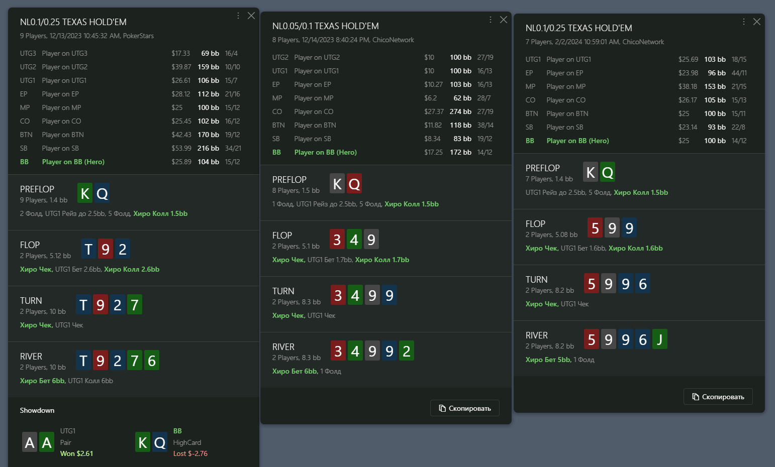Click the Showdown heading
Screen dimensions: 775x467
point(37,410)
